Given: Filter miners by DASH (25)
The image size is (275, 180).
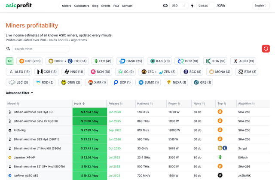Looking at the screenshot, I should click(130, 61).
